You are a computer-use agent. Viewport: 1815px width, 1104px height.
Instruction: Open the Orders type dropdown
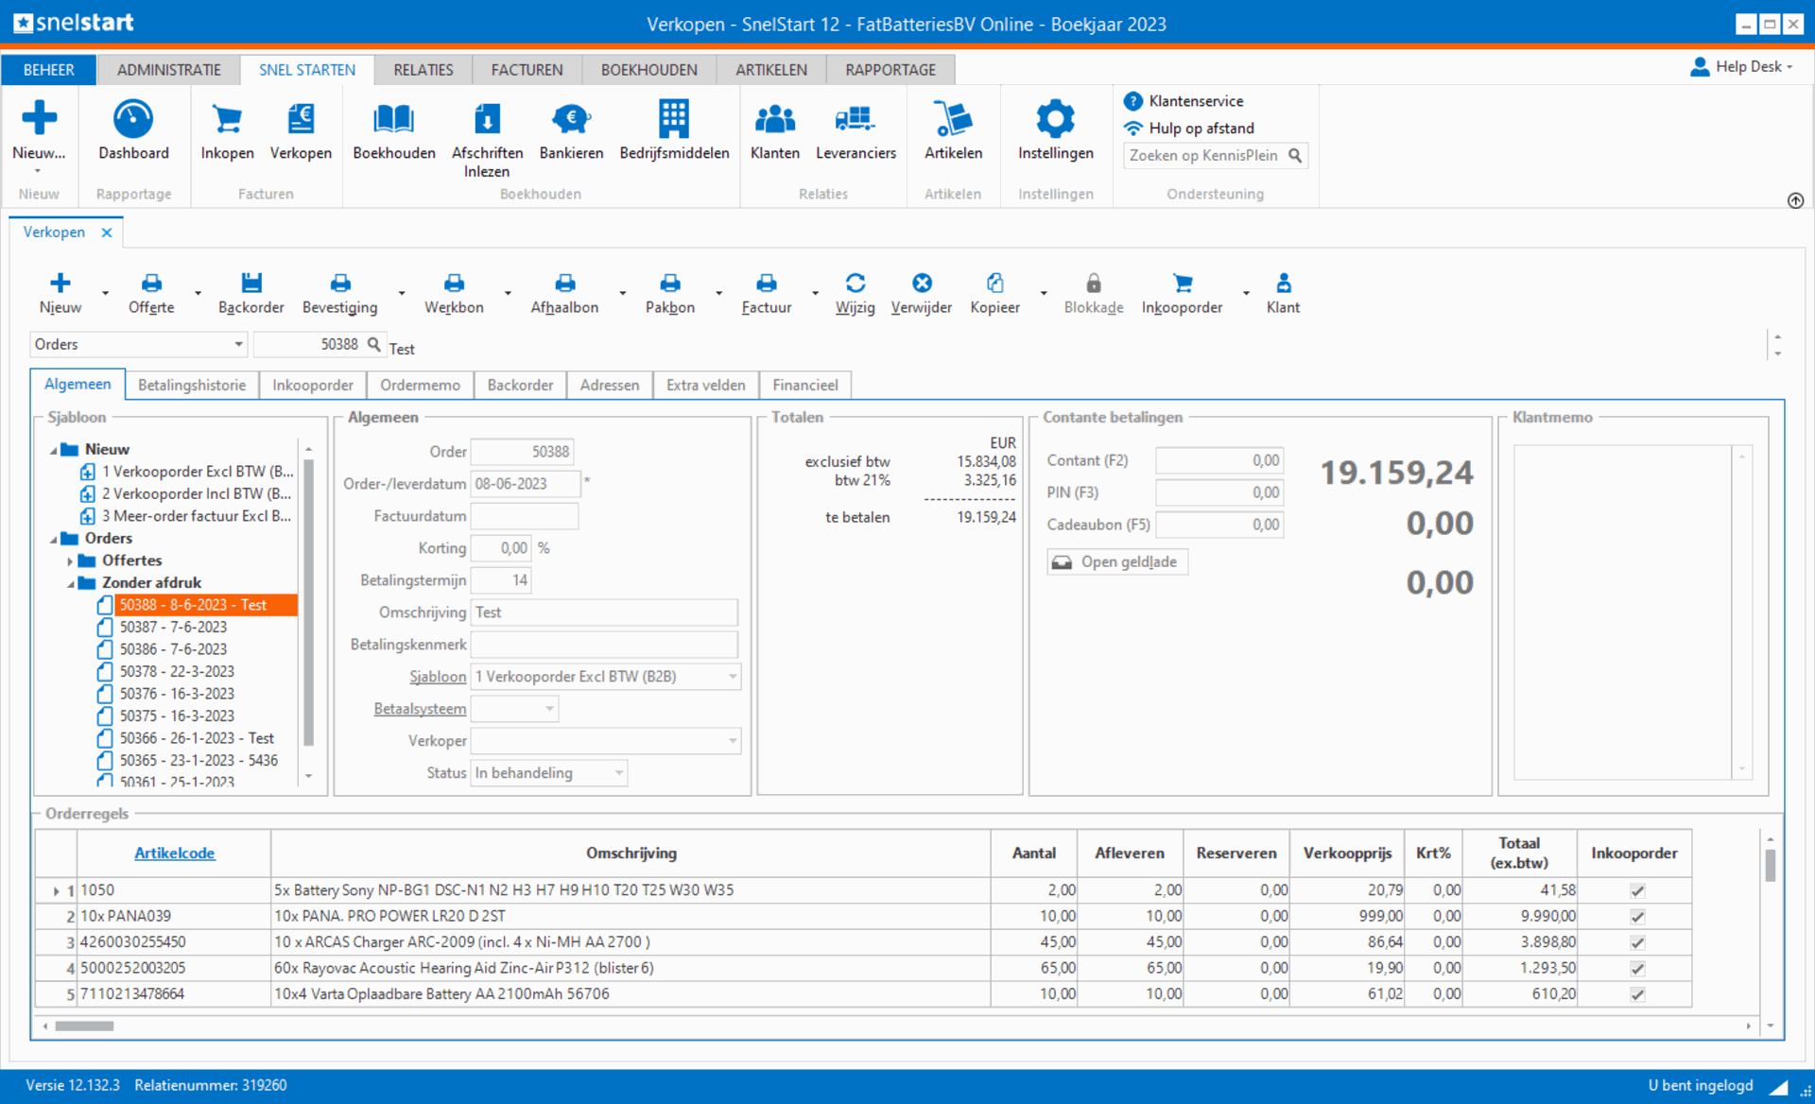(139, 344)
